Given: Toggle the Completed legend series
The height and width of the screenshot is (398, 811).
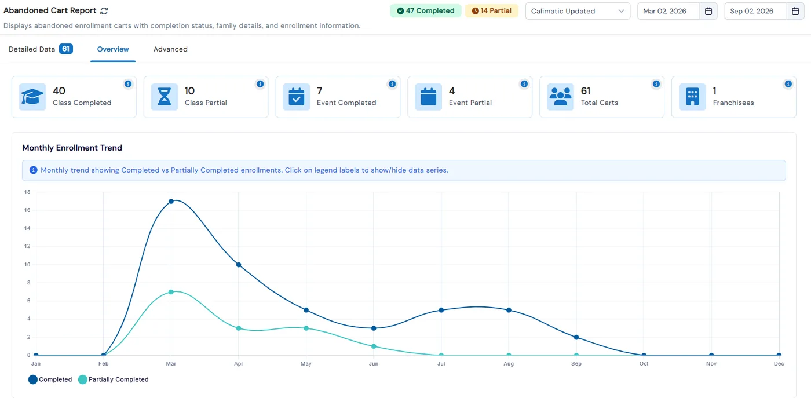Looking at the screenshot, I should click(50, 379).
